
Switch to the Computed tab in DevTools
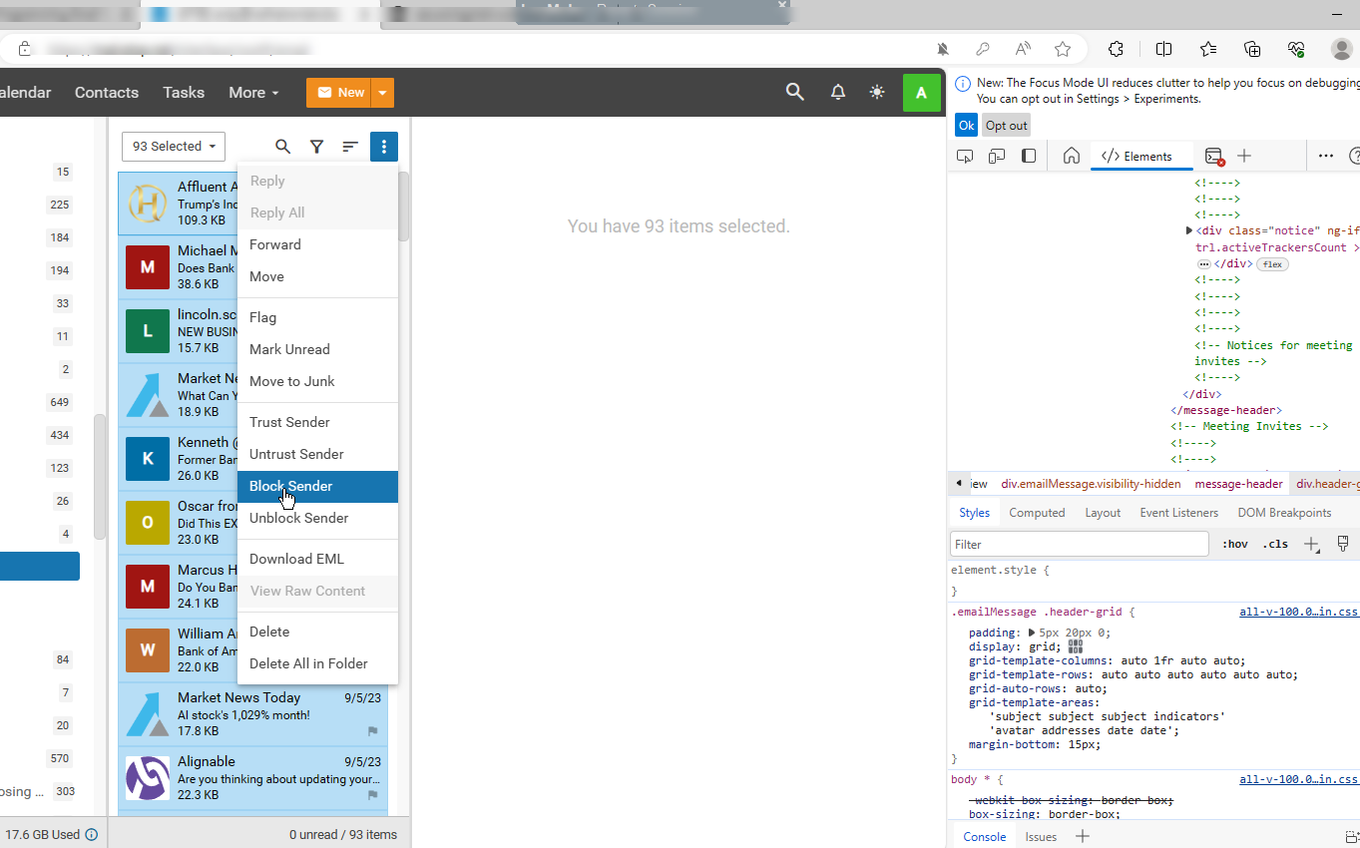(x=1037, y=513)
